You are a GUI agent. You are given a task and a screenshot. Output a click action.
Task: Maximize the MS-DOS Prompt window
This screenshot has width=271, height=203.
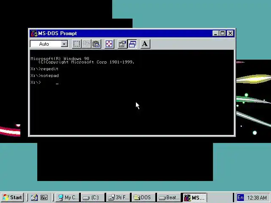pyautogui.click(x=222, y=33)
